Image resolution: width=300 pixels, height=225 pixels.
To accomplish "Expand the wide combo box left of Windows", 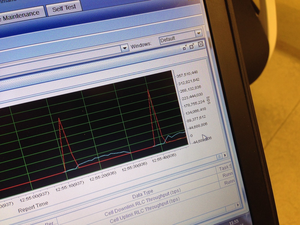I will (x=125, y=48).
